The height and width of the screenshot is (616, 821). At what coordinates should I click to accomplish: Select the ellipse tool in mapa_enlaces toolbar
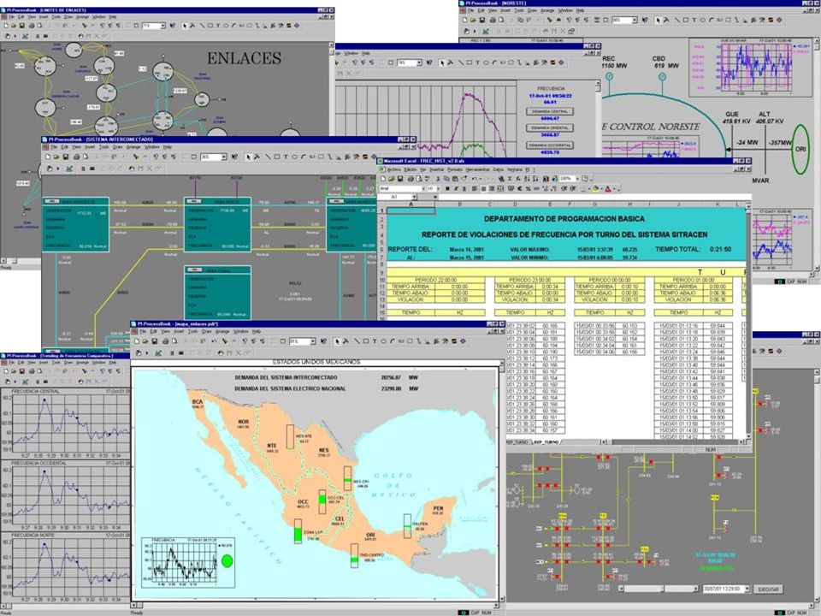(383, 341)
